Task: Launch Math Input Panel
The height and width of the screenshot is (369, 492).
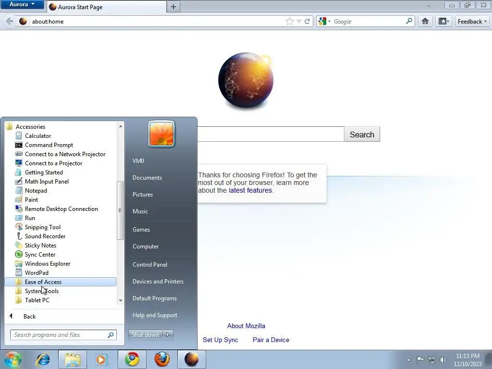Action: [47, 181]
